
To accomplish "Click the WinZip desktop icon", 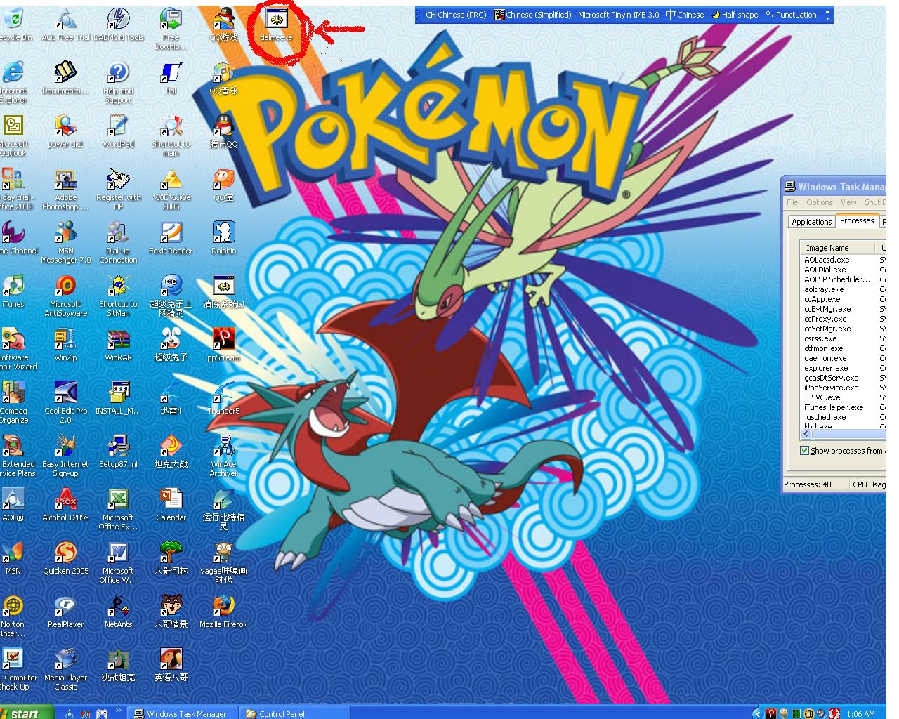I will coord(65,345).
